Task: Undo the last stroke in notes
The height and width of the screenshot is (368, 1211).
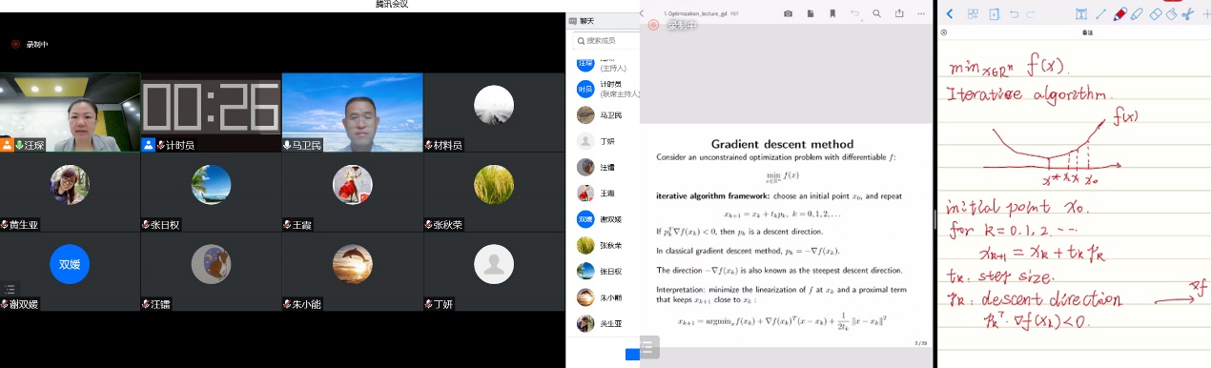Action: pos(1014,13)
